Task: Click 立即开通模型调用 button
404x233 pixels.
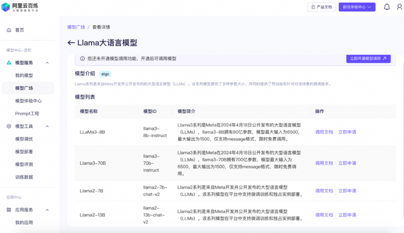Action: point(368,59)
